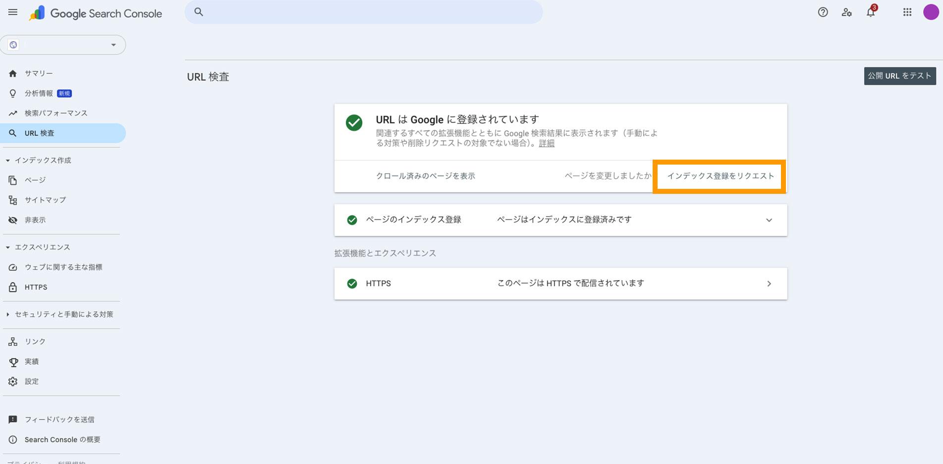Click the 公開 URL をテスト button
Screen dimensions: 943x464
point(899,76)
